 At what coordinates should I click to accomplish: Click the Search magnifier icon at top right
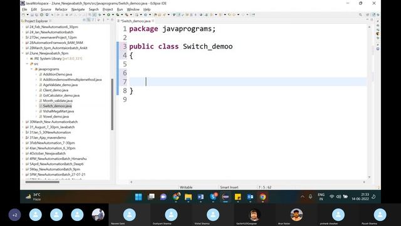tap(360, 14)
